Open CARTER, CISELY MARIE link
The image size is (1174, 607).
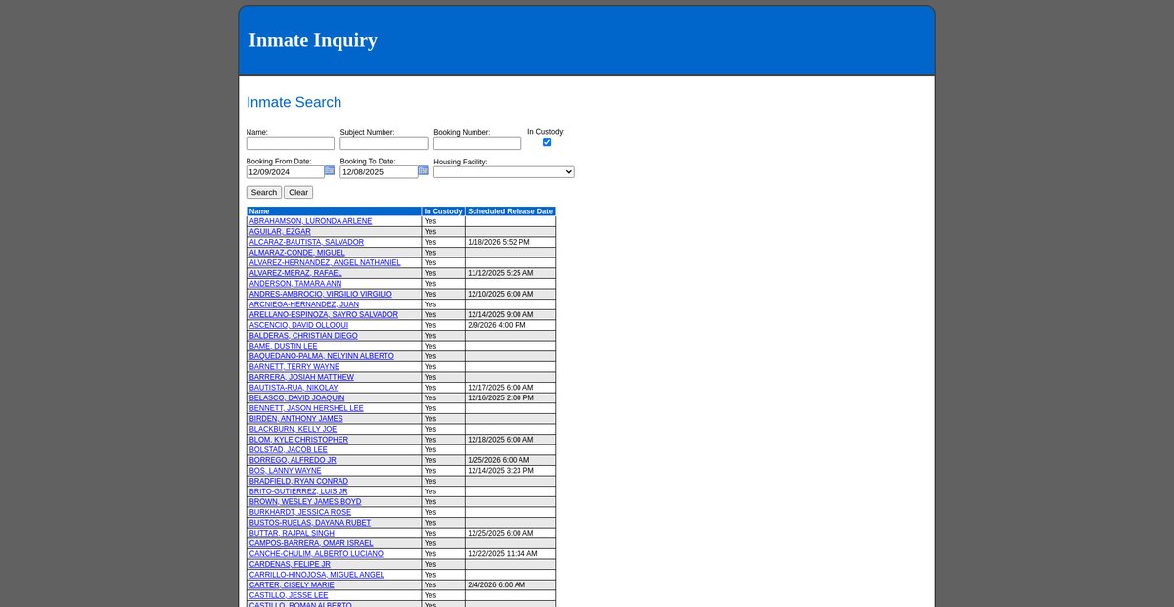click(x=292, y=584)
